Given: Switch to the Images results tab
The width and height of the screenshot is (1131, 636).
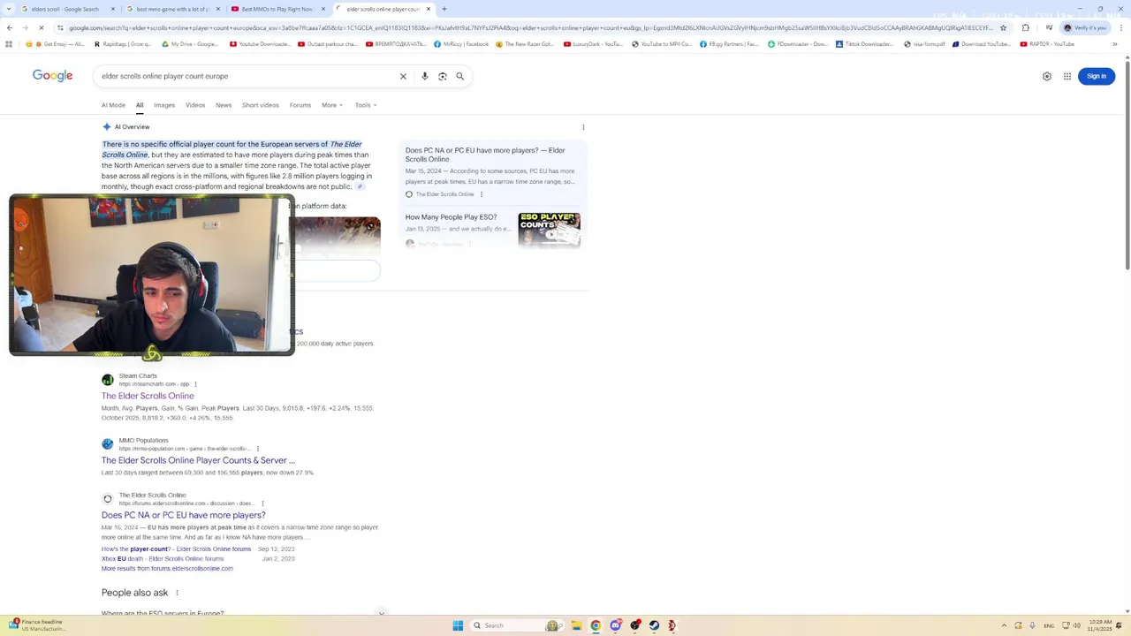Looking at the screenshot, I should (x=164, y=105).
